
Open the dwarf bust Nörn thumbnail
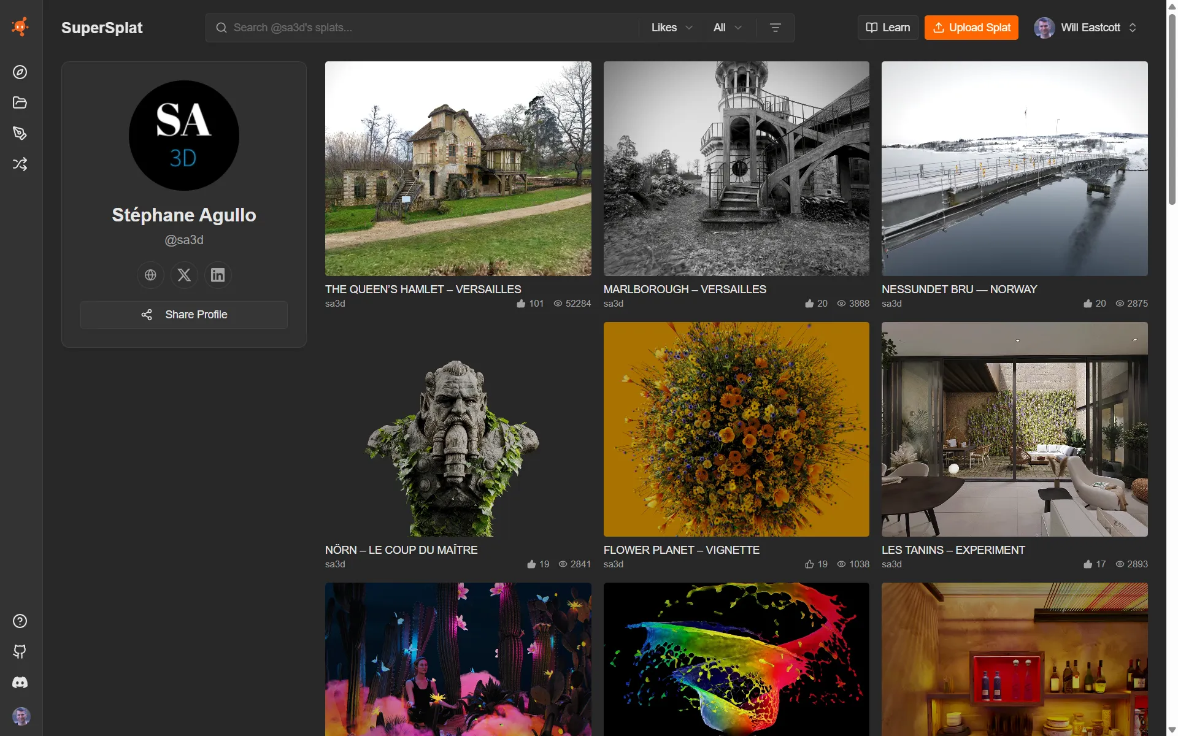click(458, 429)
